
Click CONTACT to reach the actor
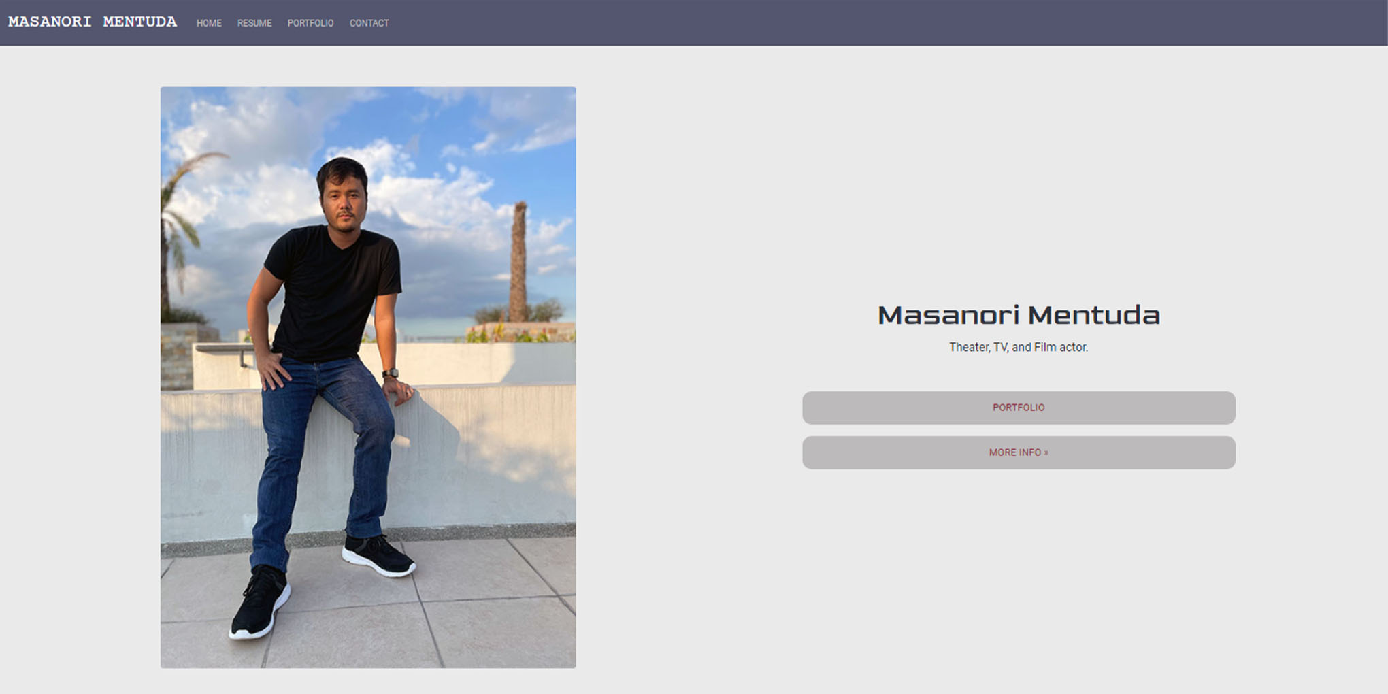[x=369, y=22]
